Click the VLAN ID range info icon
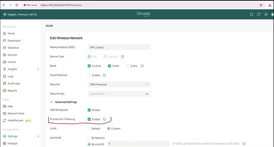This screenshot has height=147, width=274. 244,144
